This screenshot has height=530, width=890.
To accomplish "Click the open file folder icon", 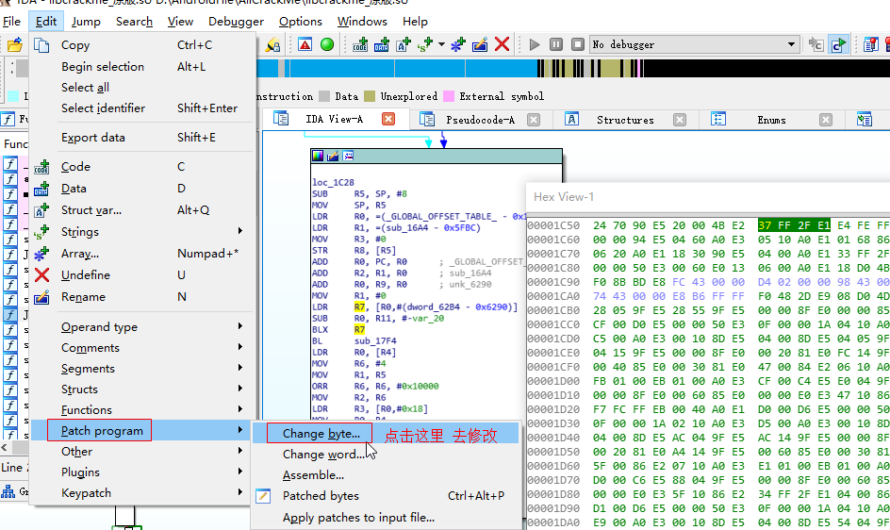I will click(x=15, y=44).
